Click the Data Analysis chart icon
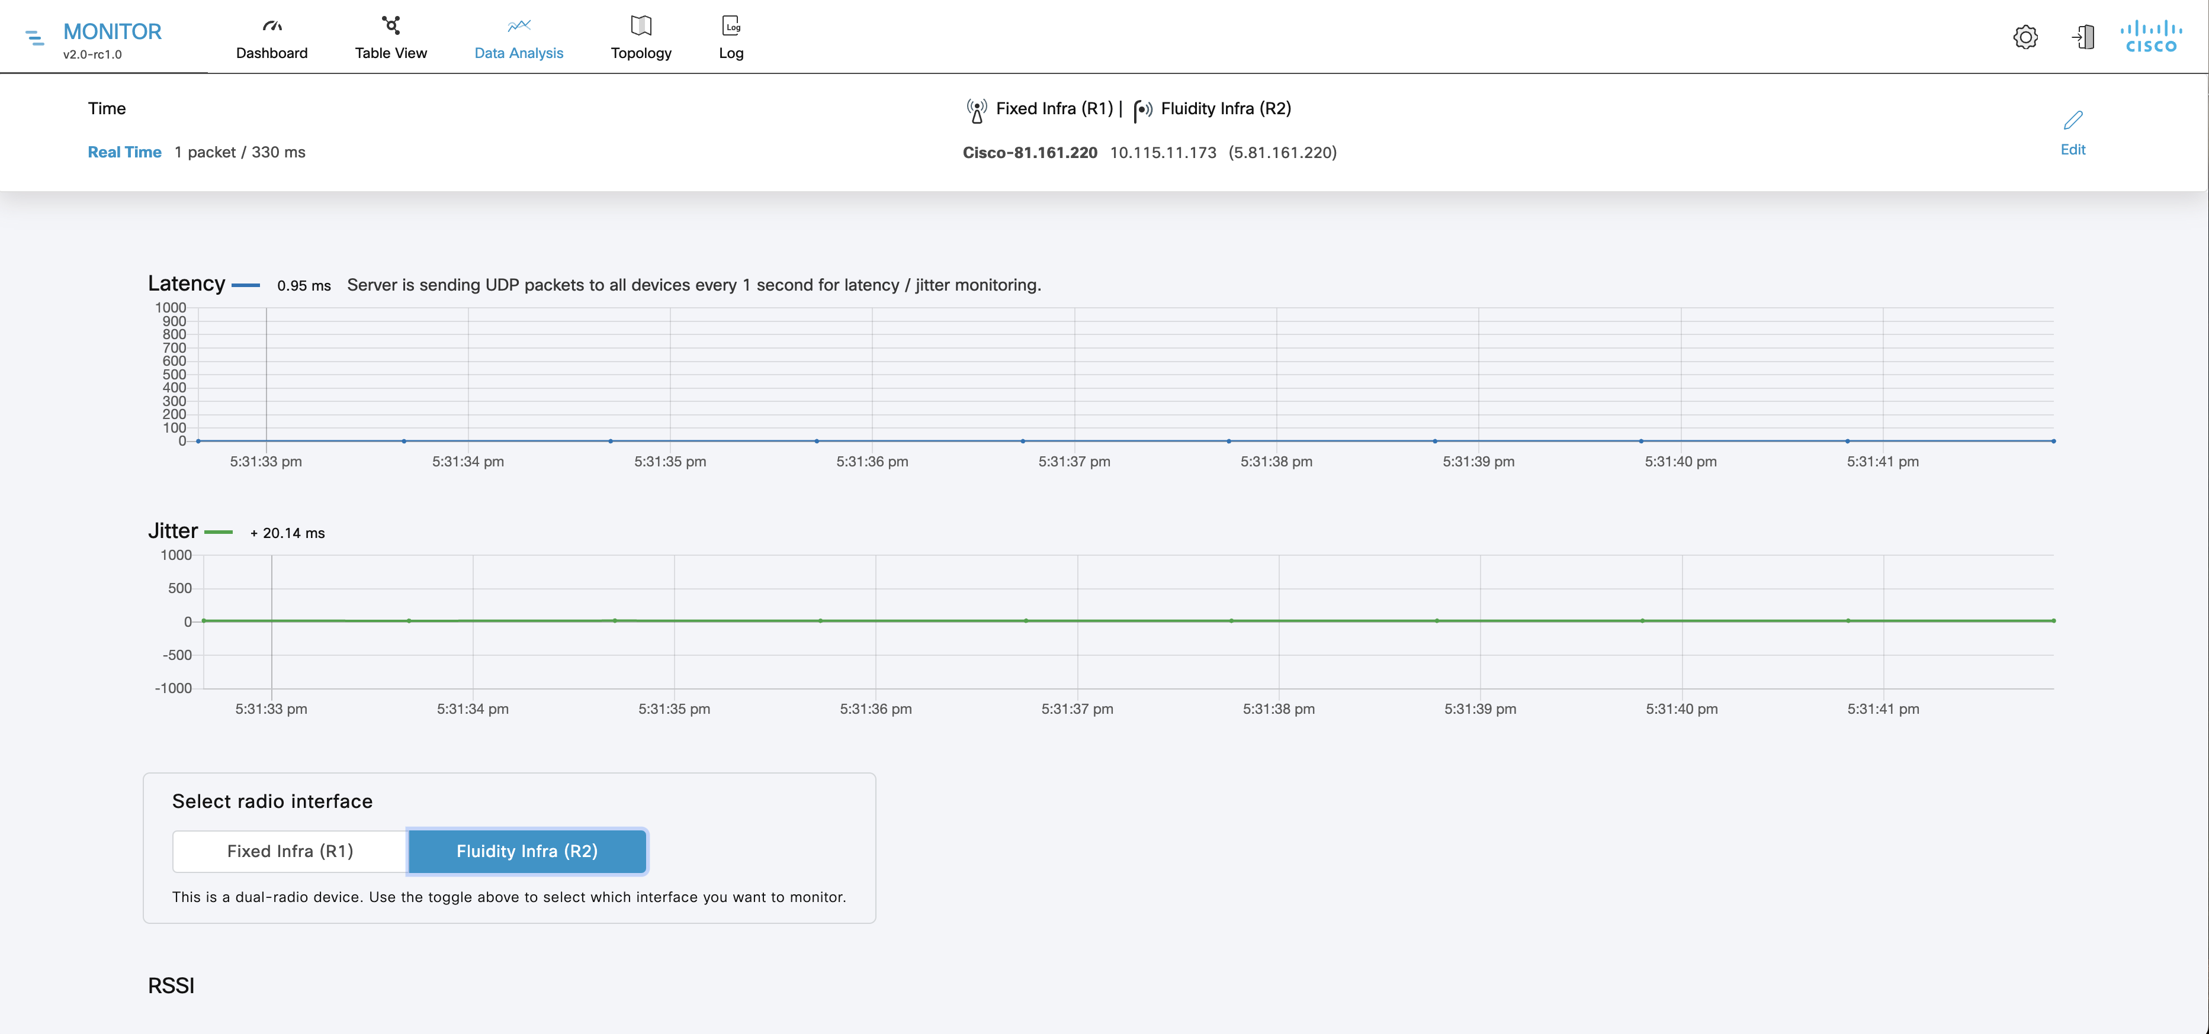Viewport: 2209px width, 1034px height. click(x=519, y=25)
